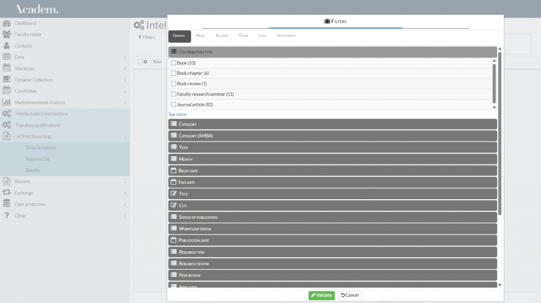Expand the Category filter section
Screen dimensions: 541x303
pyautogui.click(x=332, y=124)
